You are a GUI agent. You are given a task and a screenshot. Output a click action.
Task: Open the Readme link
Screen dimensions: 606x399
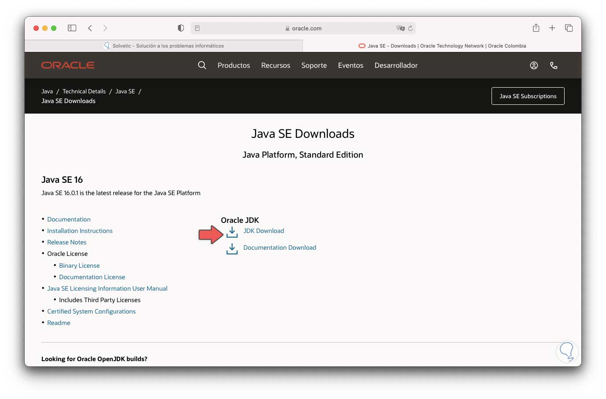click(59, 323)
